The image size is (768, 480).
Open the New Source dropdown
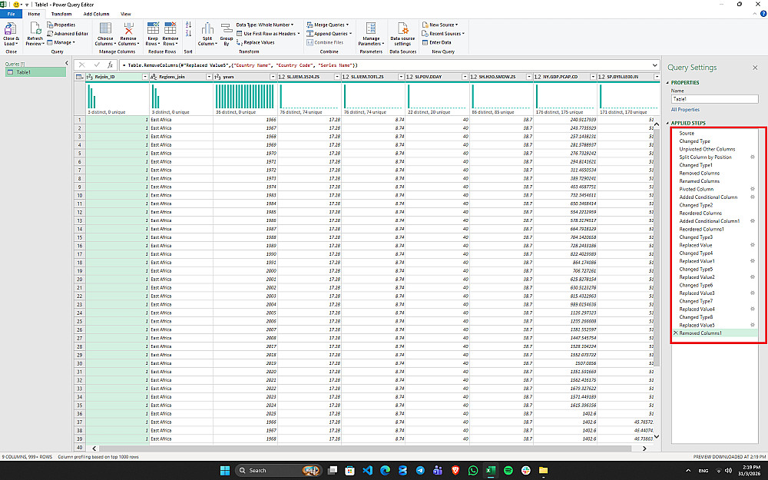coord(440,25)
